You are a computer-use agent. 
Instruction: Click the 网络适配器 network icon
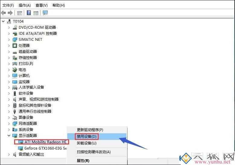click(x=15, y=124)
